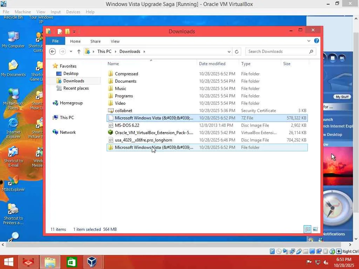This screenshot has width=359, height=269.
Task: Switch to Large icons view layout icon
Action: coord(315,229)
